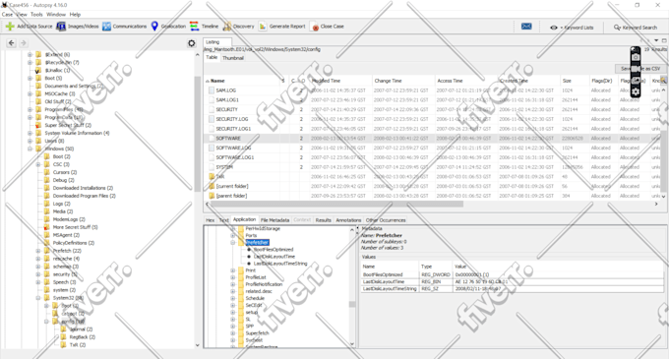Open the Annotations tab

[348, 220]
